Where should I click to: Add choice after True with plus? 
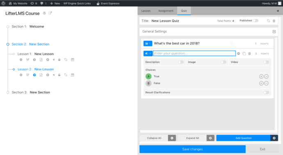pos(261,76)
